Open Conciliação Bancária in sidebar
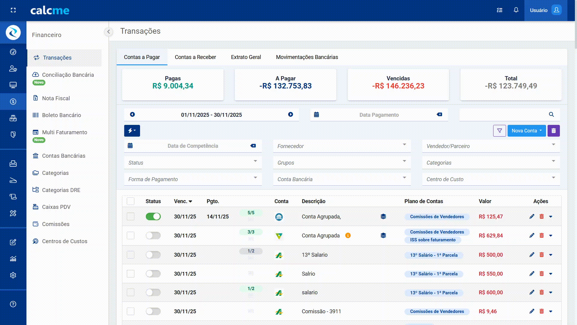The image size is (577, 325). (x=68, y=75)
